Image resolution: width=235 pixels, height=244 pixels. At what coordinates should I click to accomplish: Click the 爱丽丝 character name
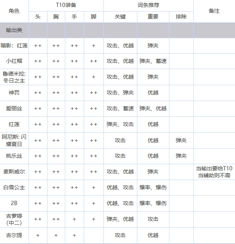point(14,109)
